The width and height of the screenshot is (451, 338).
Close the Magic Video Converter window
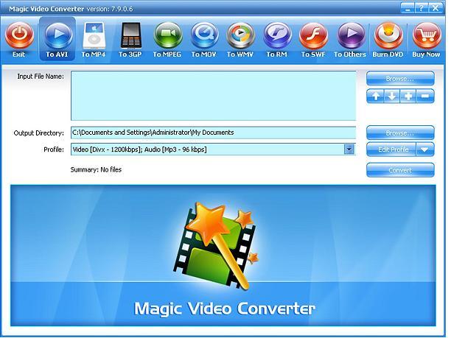[x=436, y=8]
